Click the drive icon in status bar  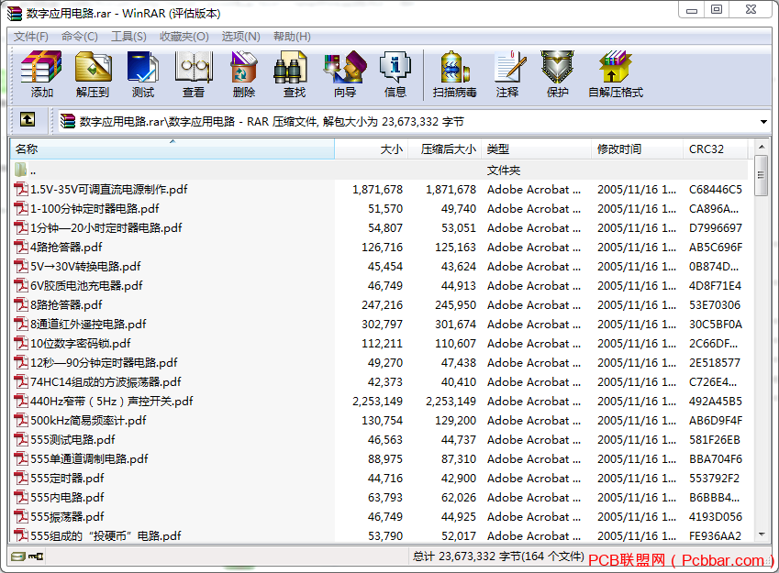(x=19, y=556)
